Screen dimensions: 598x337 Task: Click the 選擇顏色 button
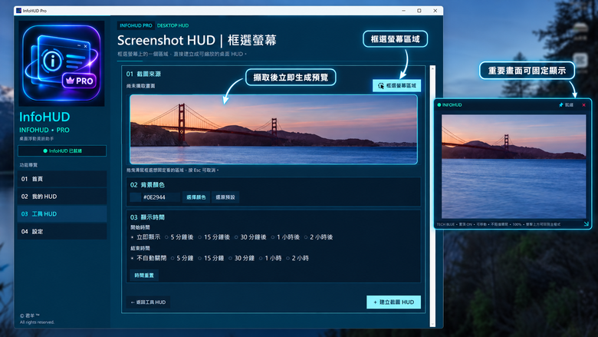(196, 197)
